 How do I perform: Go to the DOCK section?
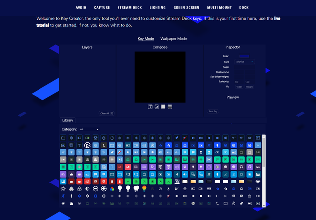[x=244, y=8]
